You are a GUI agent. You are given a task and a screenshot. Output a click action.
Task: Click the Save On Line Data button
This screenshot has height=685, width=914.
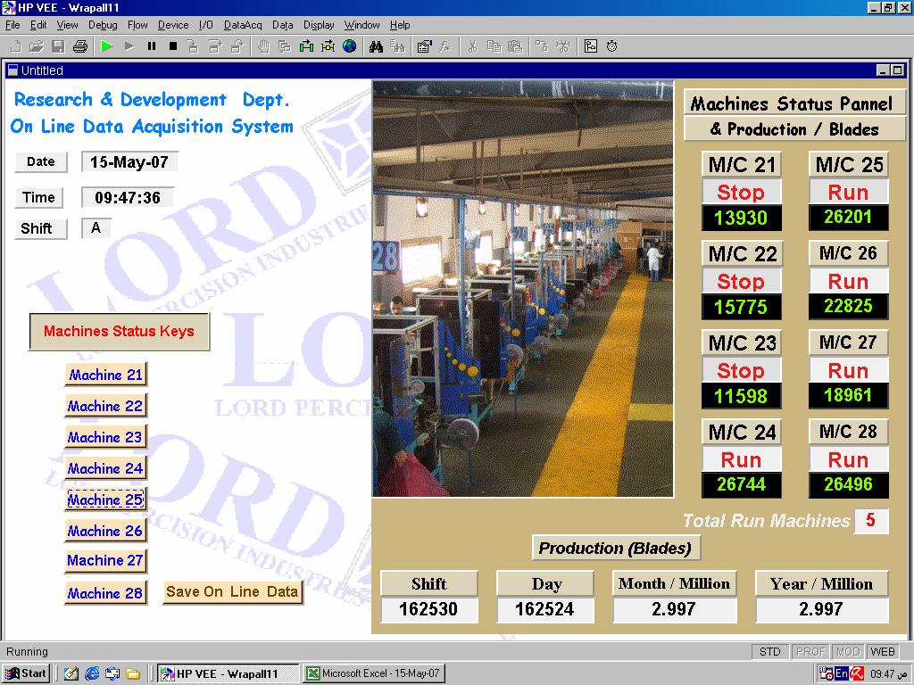232,592
